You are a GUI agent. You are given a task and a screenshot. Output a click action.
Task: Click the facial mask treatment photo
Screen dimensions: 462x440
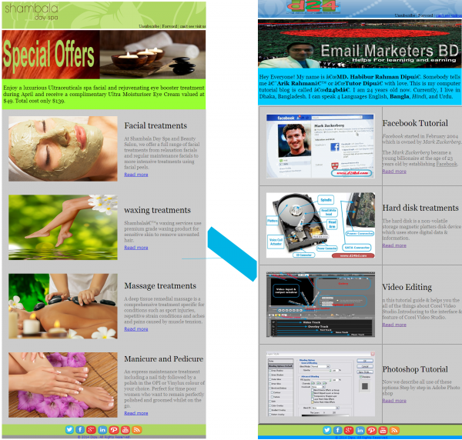(63, 148)
